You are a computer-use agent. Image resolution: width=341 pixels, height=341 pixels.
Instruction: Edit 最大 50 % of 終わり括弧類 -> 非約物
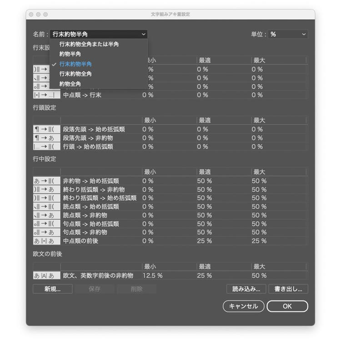point(259,190)
